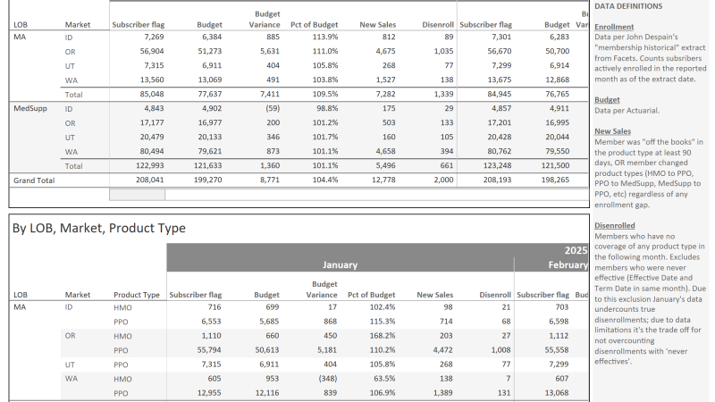Click Budget Variance header in bottom table
The width and height of the screenshot is (715, 402).
click(321, 289)
